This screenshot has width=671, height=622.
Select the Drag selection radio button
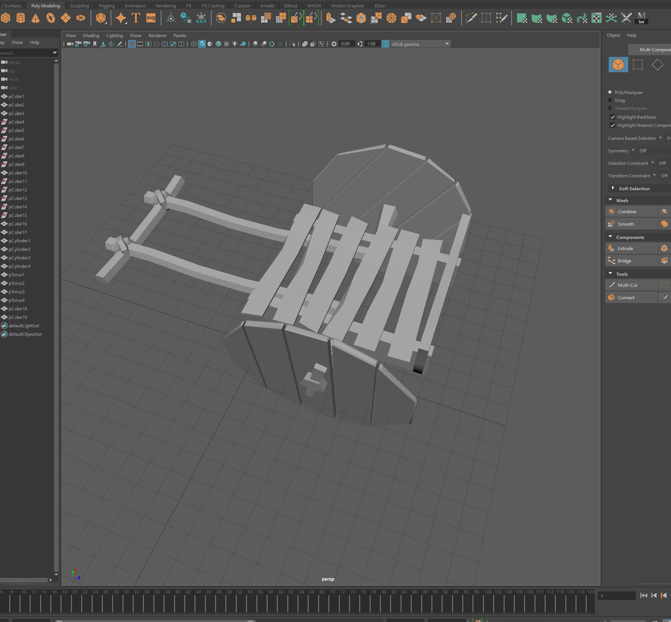(x=610, y=100)
